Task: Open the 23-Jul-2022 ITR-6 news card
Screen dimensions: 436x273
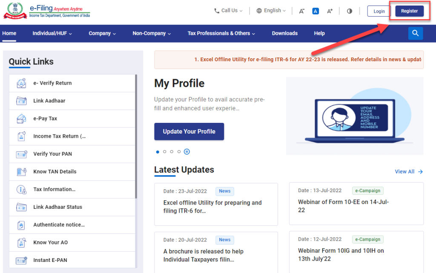Action: pos(216,204)
